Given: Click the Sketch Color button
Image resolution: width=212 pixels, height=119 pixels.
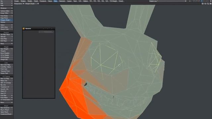Looking at the screenshot, I should [7, 29].
